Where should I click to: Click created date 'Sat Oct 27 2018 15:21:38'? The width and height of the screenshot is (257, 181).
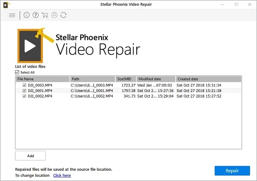[199, 91]
